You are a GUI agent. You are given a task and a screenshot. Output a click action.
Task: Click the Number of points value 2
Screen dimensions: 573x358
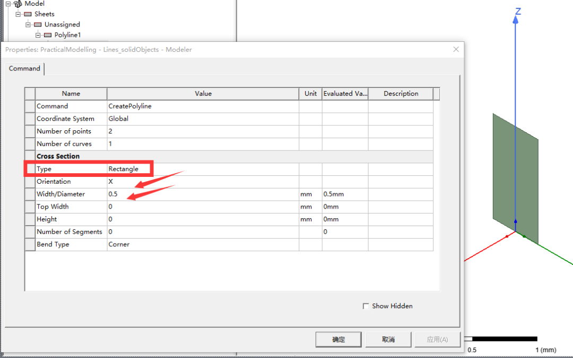[203, 131]
